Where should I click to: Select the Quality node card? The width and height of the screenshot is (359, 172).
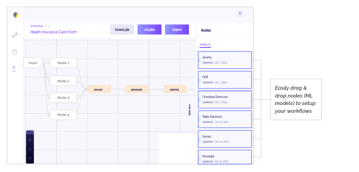pyautogui.click(x=225, y=60)
